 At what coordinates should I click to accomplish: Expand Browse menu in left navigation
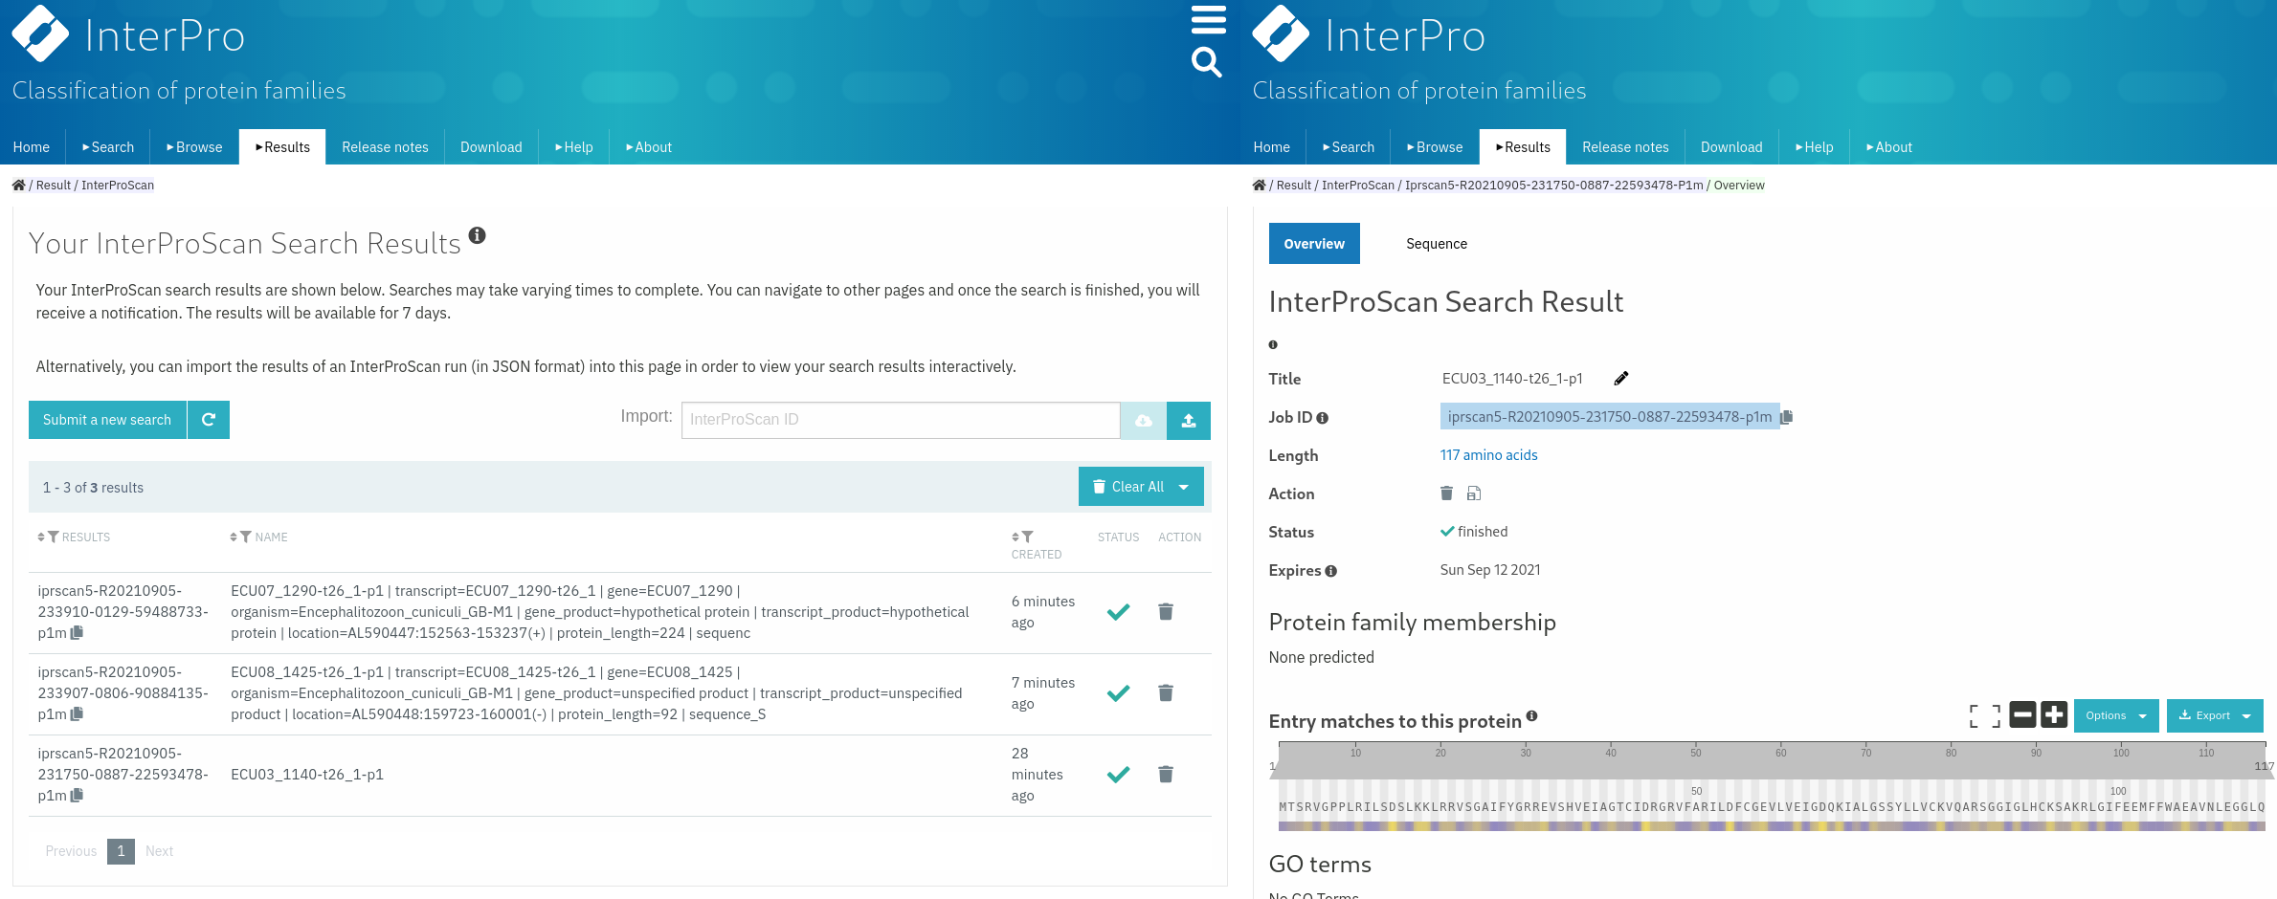[194, 146]
